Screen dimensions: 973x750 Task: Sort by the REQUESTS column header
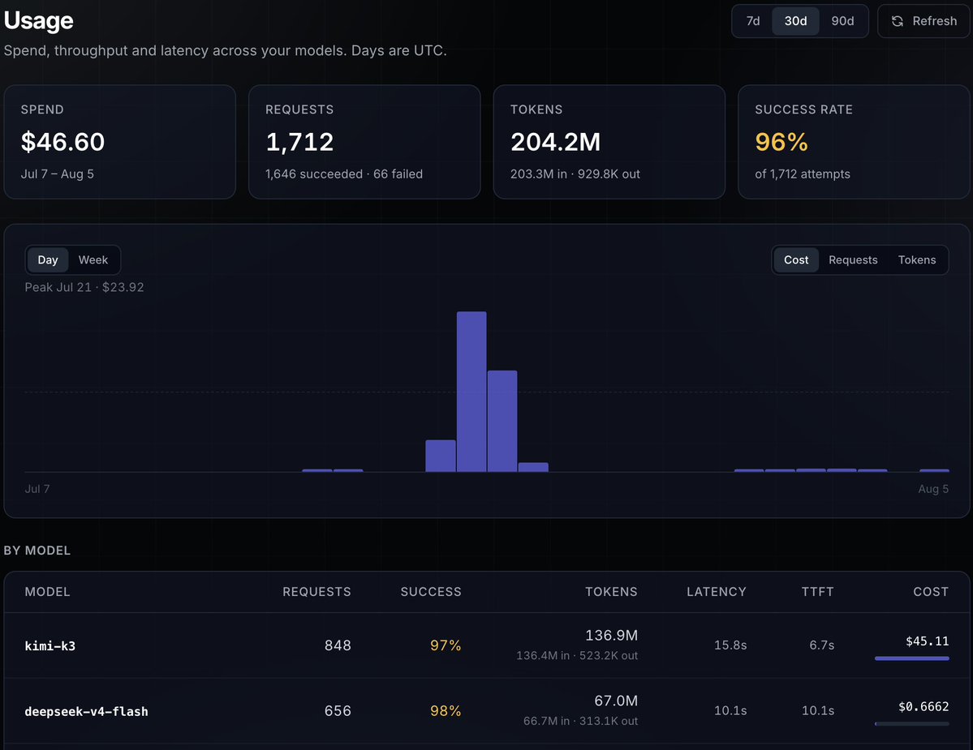point(316,592)
